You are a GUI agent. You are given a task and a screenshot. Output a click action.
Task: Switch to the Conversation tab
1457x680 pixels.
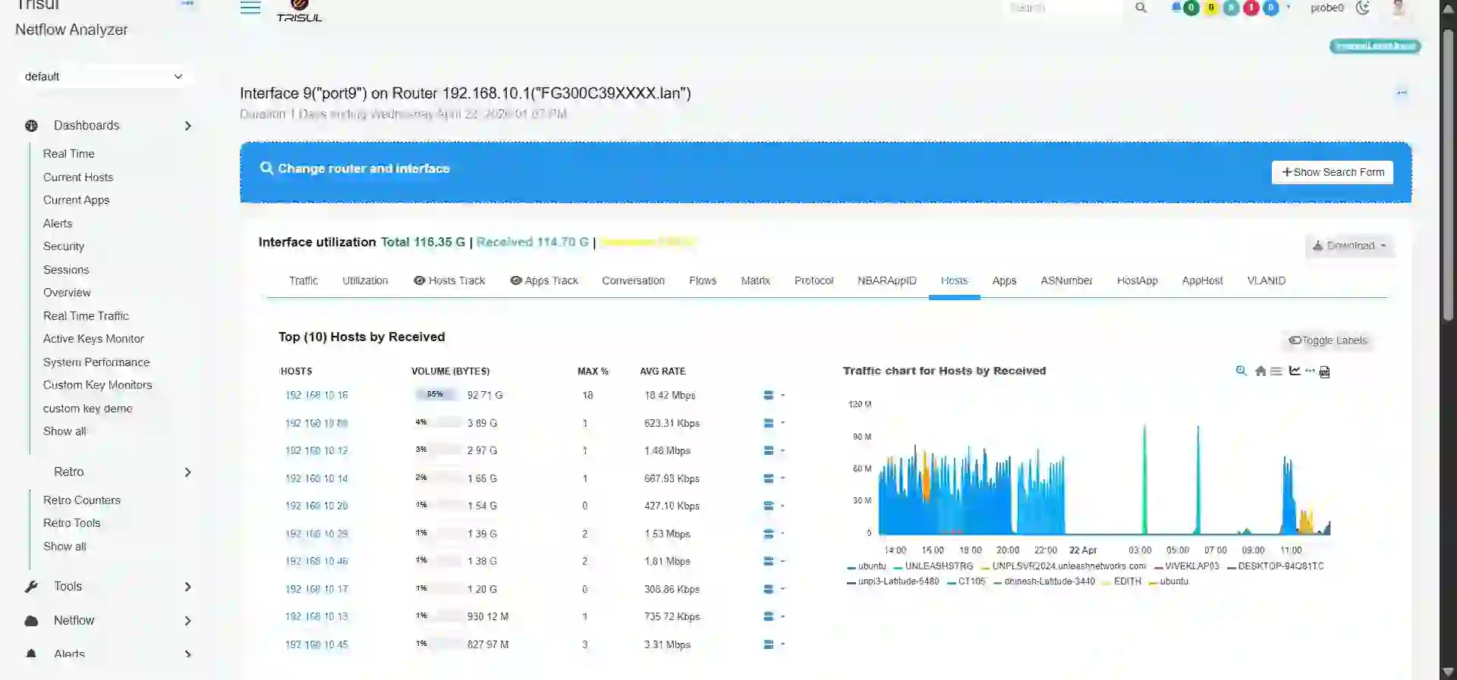coord(633,280)
